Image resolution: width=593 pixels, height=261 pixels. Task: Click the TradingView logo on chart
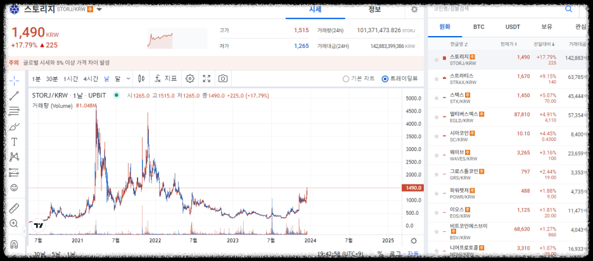pos(38,226)
